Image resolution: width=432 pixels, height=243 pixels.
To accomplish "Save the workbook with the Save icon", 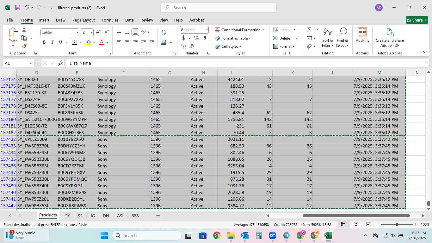I will pyautogui.click(x=18, y=8).
